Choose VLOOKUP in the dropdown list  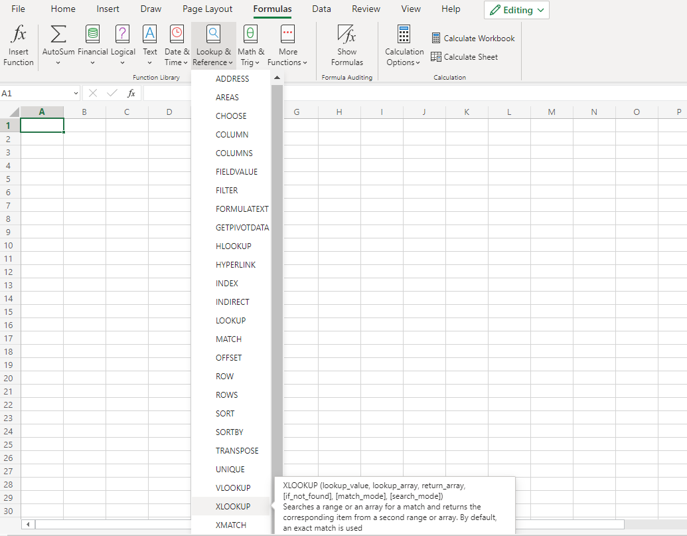click(x=233, y=488)
